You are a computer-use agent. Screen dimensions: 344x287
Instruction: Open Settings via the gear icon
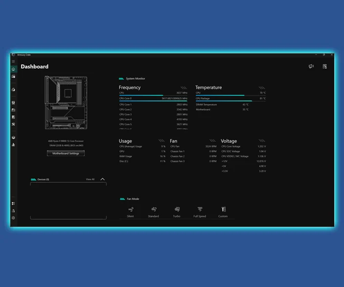[x=13, y=218]
